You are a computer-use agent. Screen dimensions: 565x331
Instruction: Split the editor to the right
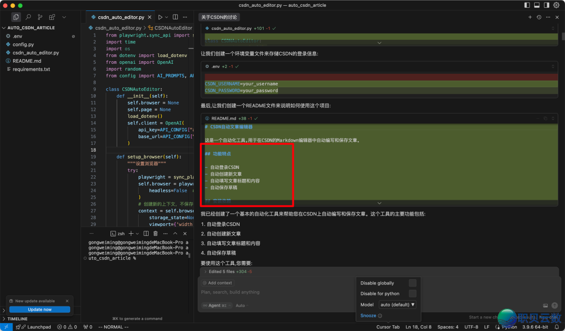pyautogui.click(x=175, y=17)
